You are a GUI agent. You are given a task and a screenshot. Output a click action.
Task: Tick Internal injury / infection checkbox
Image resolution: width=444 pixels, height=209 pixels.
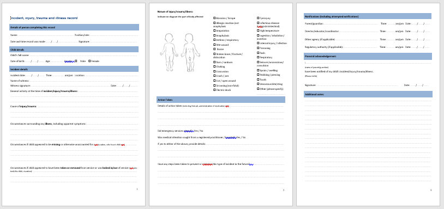tap(258, 43)
